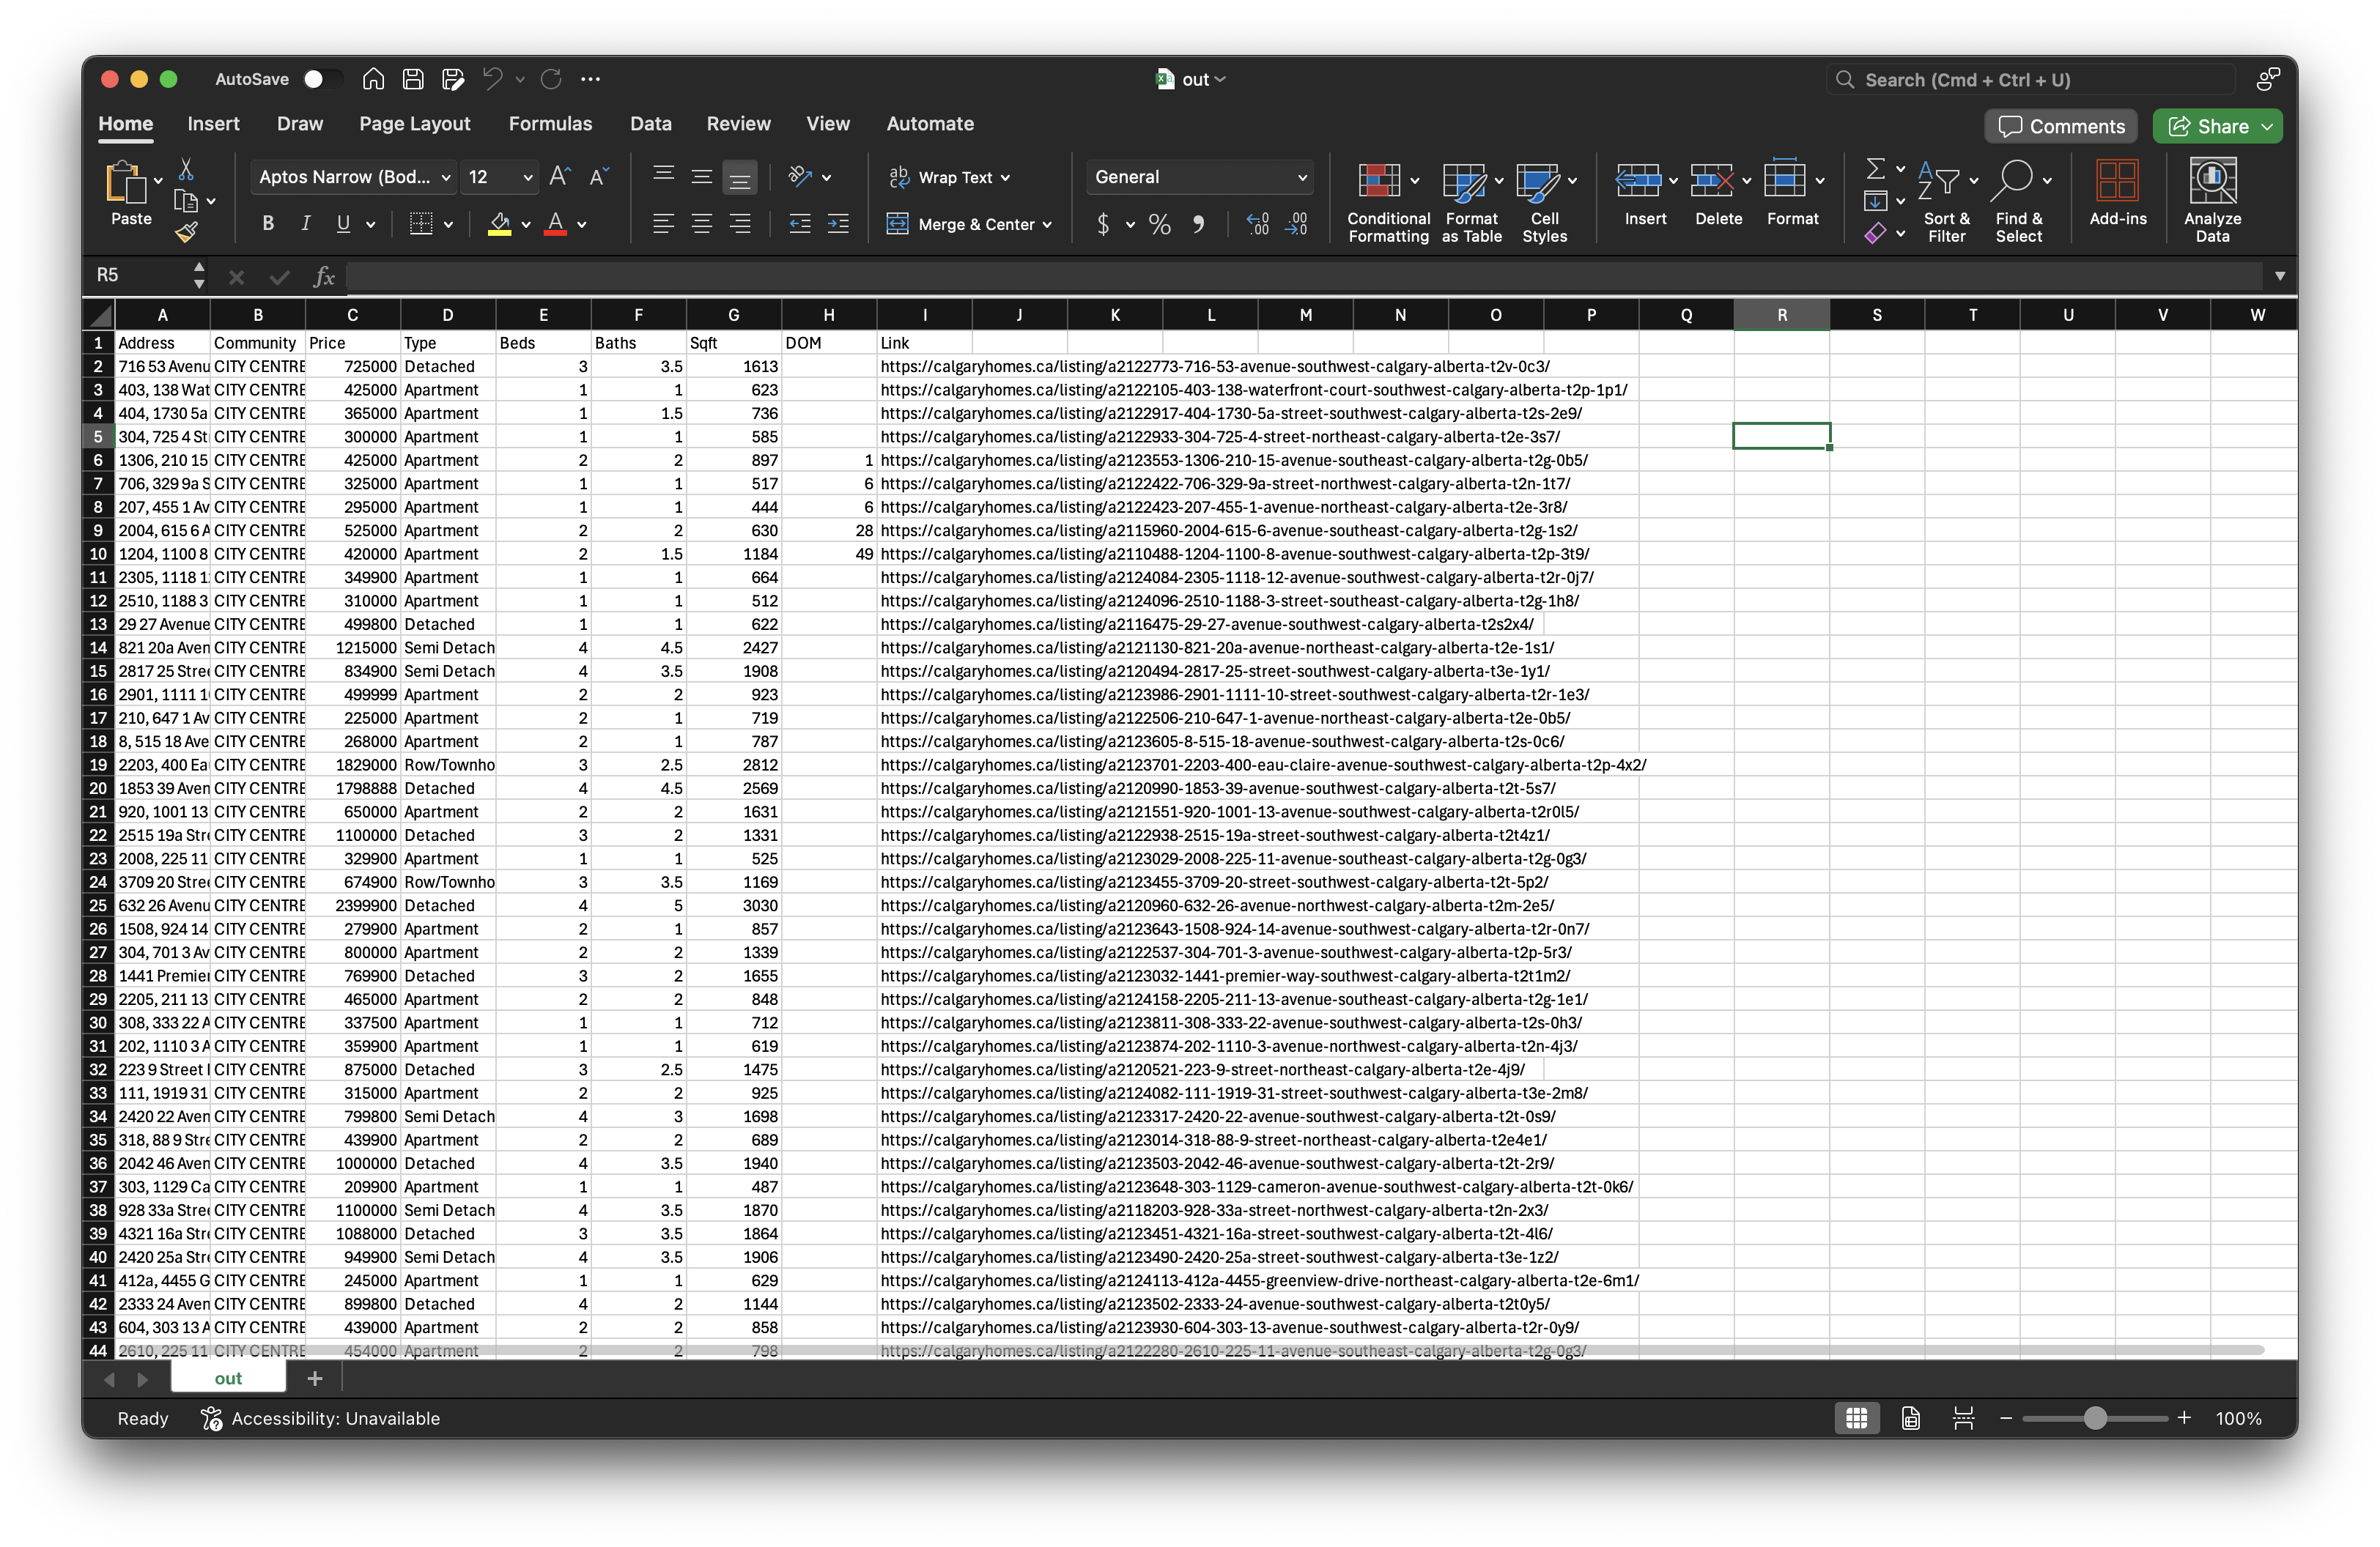The width and height of the screenshot is (2380, 1547).
Task: Click the Increase Indent icon
Action: (838, 225)
